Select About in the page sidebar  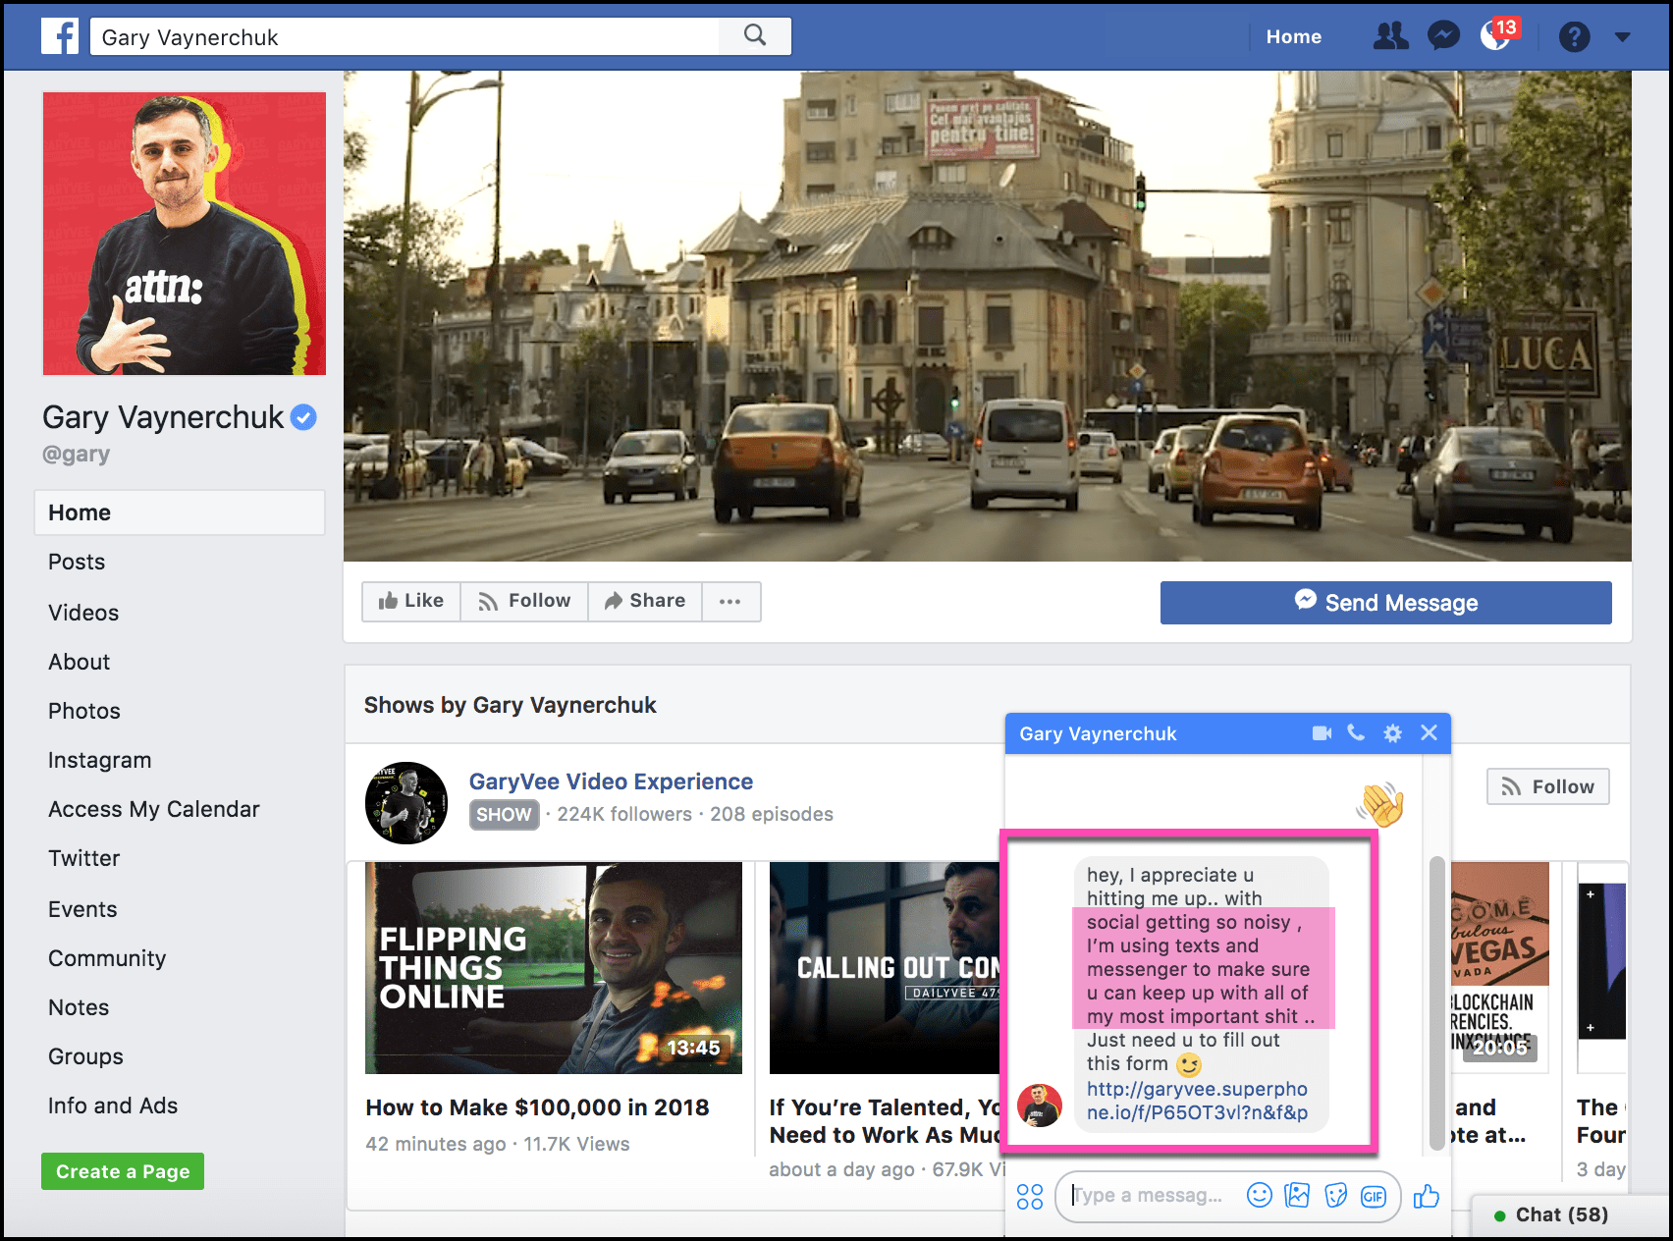(80, 662)
